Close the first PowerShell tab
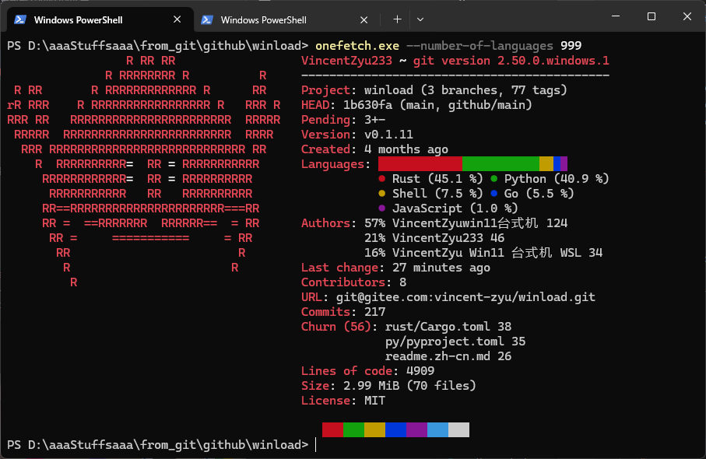Image resolution: width=706 pixels, height=459 pixels. (177, 19)
